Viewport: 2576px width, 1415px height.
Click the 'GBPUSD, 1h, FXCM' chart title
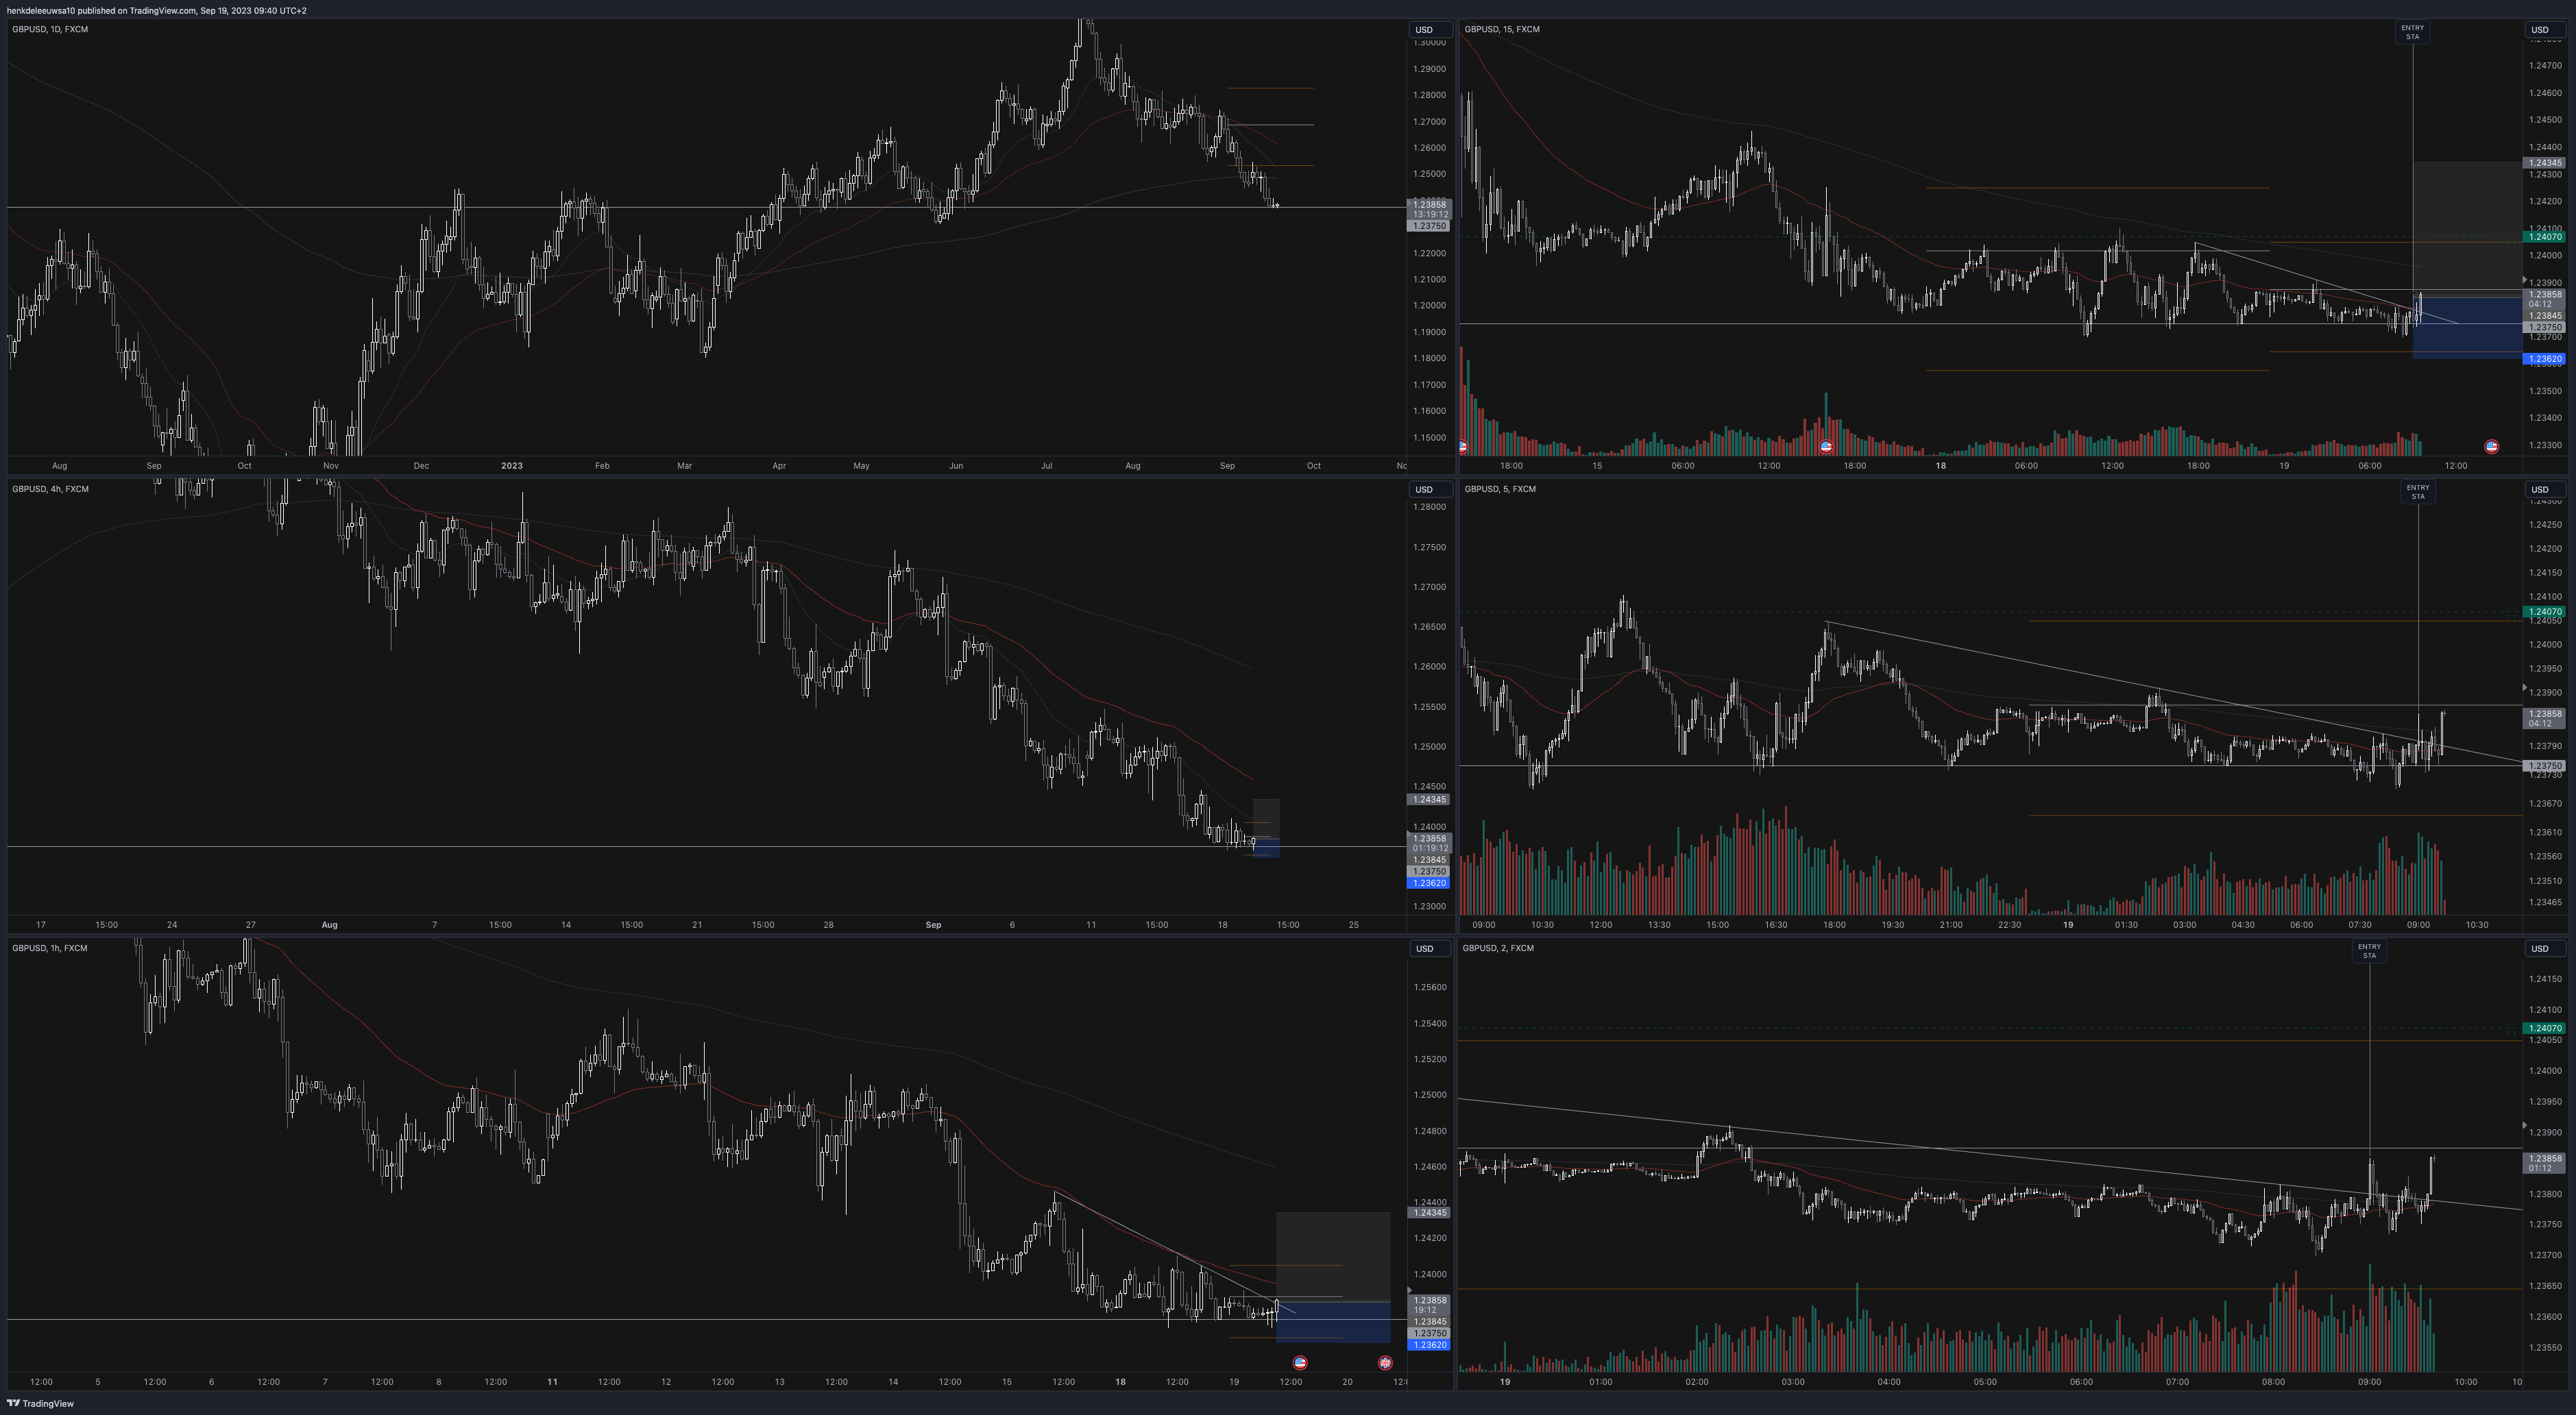[50, 948]
